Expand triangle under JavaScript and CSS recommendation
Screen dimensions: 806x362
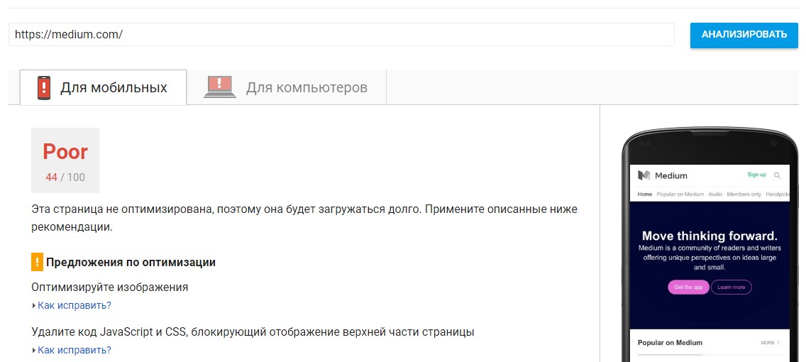coord(34,351)
